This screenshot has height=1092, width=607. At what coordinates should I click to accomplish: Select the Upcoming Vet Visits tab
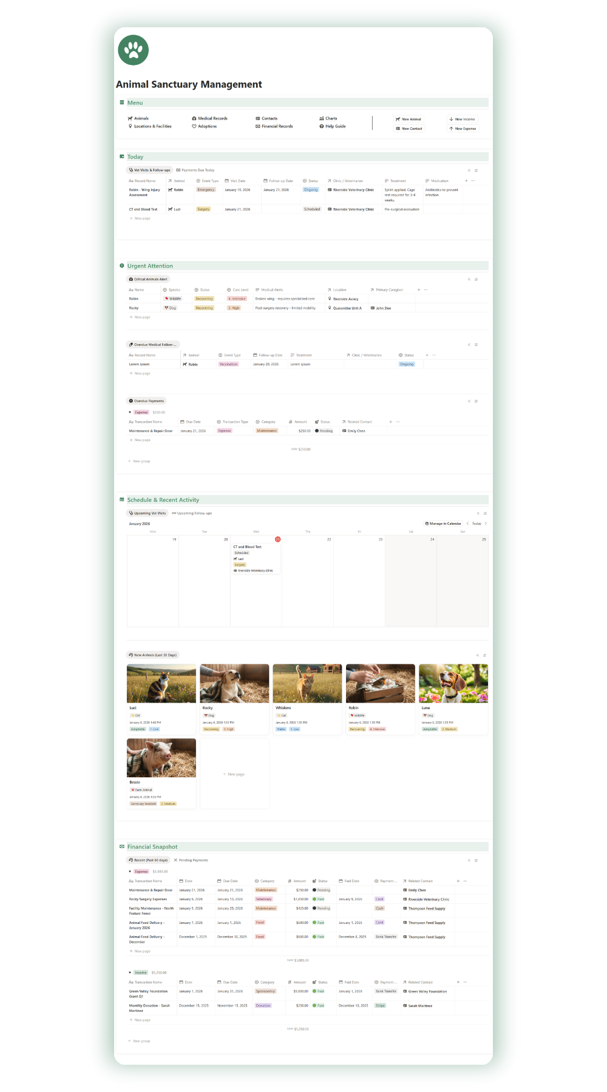coord(148,513)
